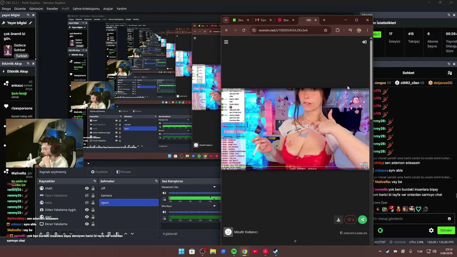The width and height of the screenshot is (457, 257).
Task: Hide the Ekran Yakalama source
Action: (87, 224)
